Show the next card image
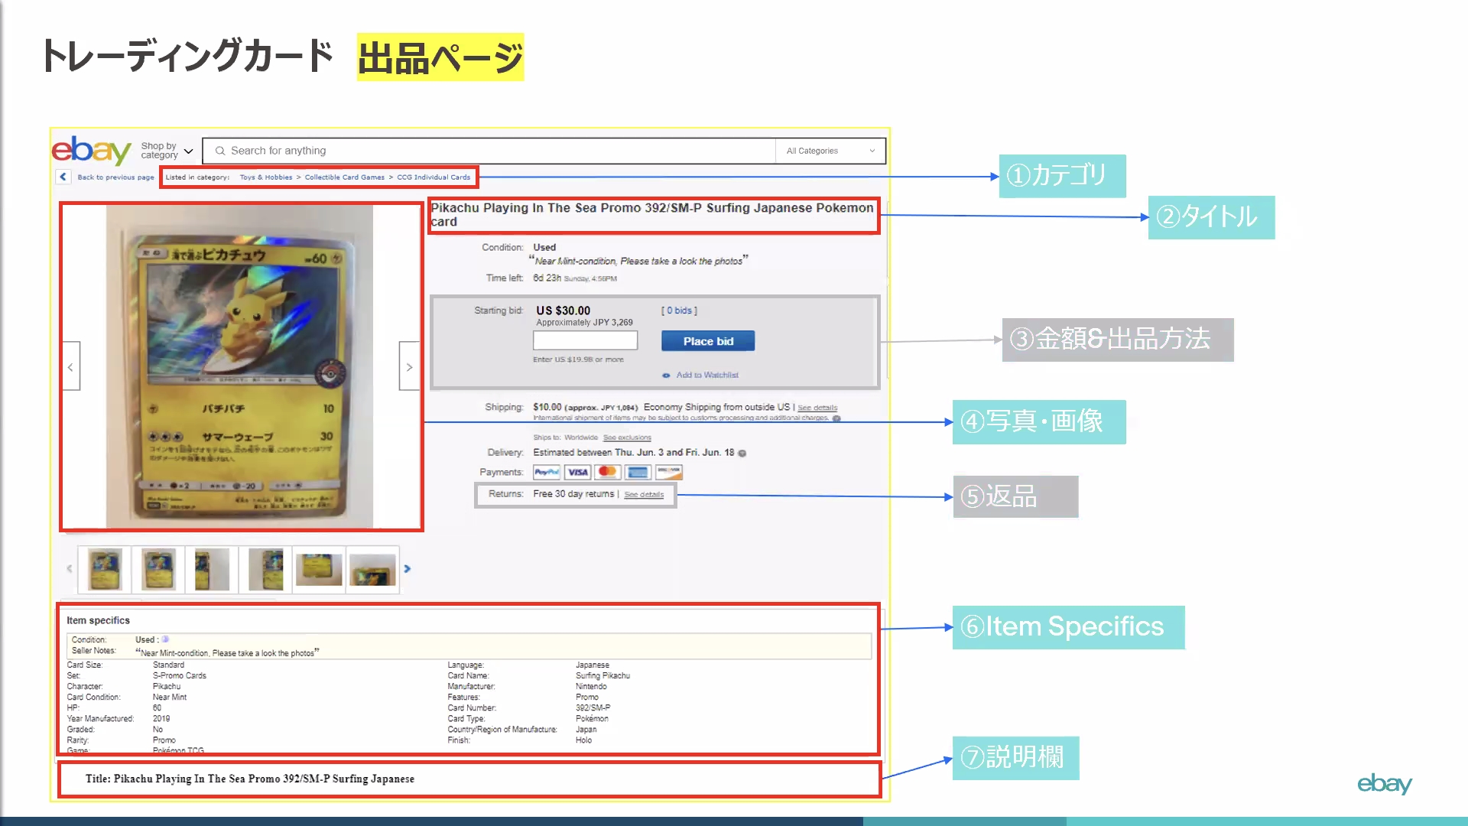The width and height of the screenshot is (1468, 826). pyautogui.click(x=409, y=367)
